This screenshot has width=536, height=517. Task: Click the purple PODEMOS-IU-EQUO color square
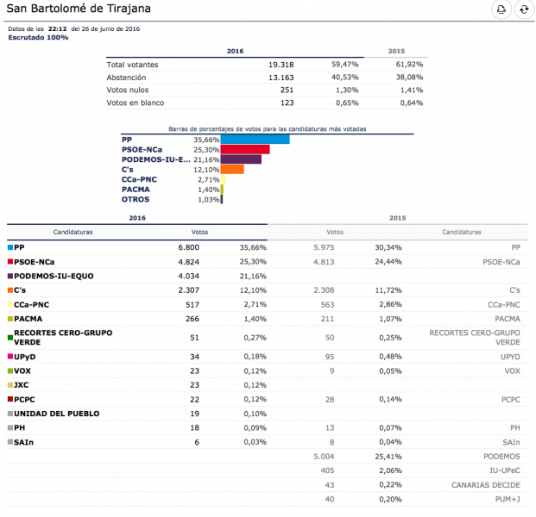(10, 276)
